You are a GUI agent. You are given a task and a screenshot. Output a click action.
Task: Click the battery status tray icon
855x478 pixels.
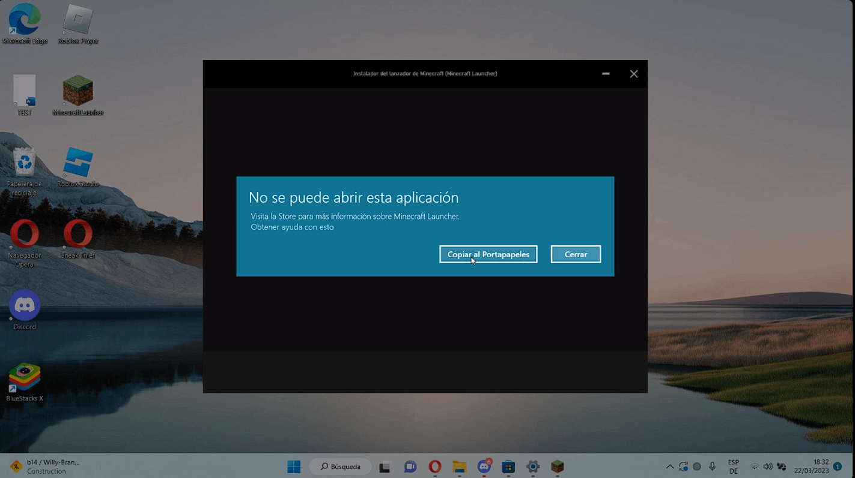pos(782,467)
